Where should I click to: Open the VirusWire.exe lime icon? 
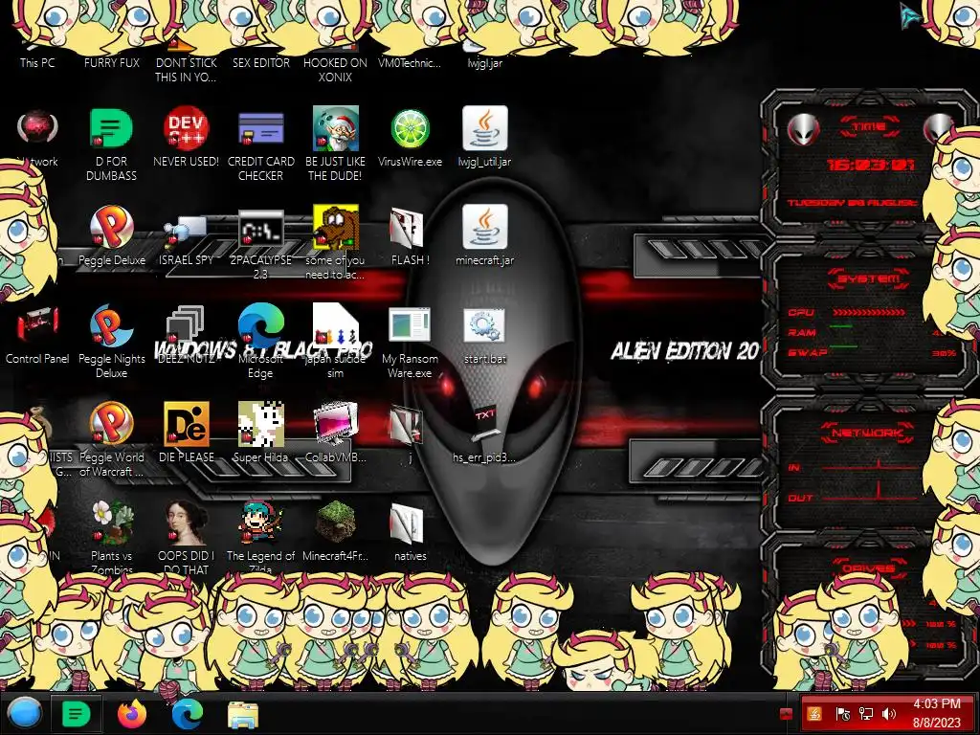tap(410, 129)
